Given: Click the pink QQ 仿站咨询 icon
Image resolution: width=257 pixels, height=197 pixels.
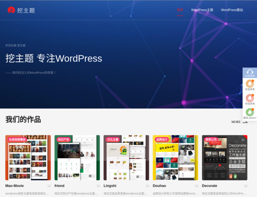Looking at the screenshot, I should pyautogui.click(x=250, y=98).
